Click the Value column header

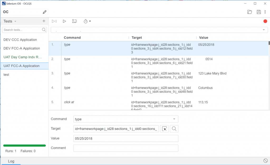click(x=204, y=38)
